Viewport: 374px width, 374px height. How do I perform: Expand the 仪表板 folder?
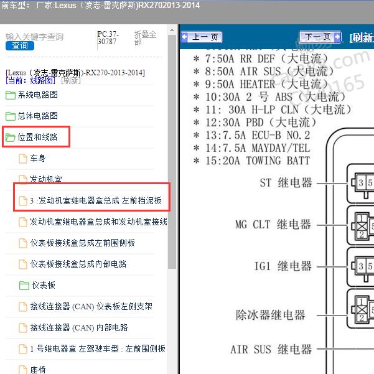click(x=43, y=285)
